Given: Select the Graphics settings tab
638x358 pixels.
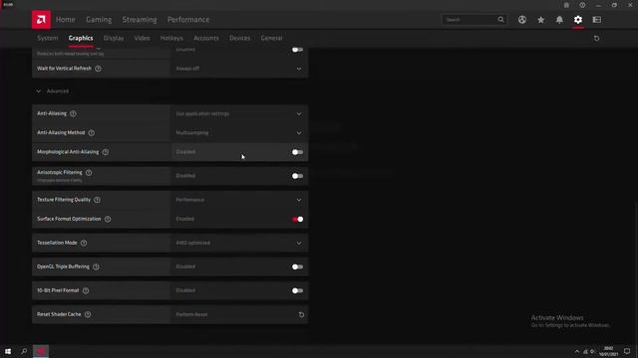Looking at the screenshot, I should point(81,38).
